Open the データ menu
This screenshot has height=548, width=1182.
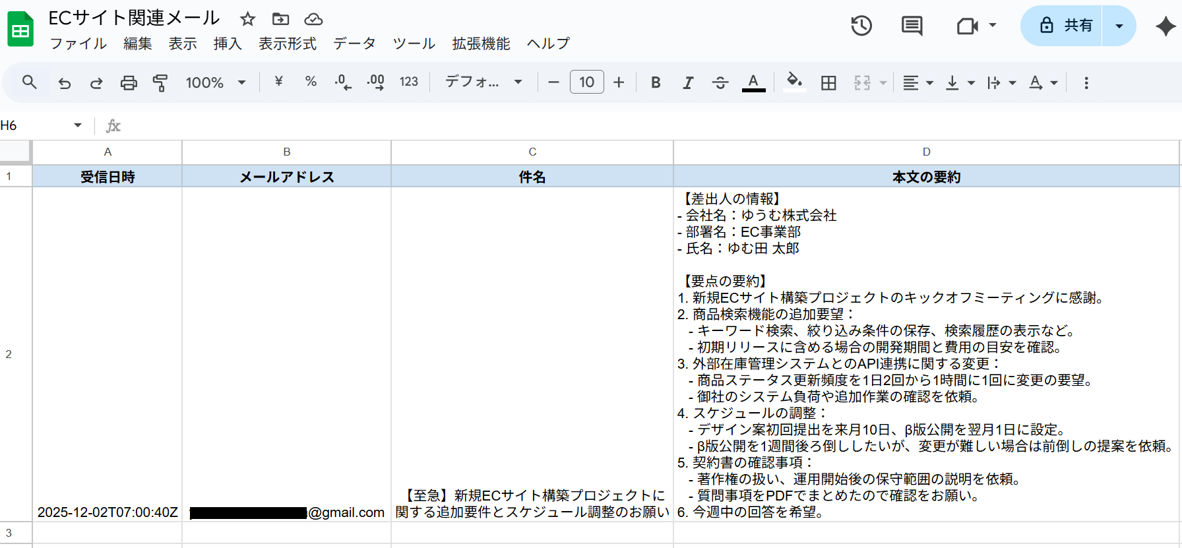pos(354,44)
